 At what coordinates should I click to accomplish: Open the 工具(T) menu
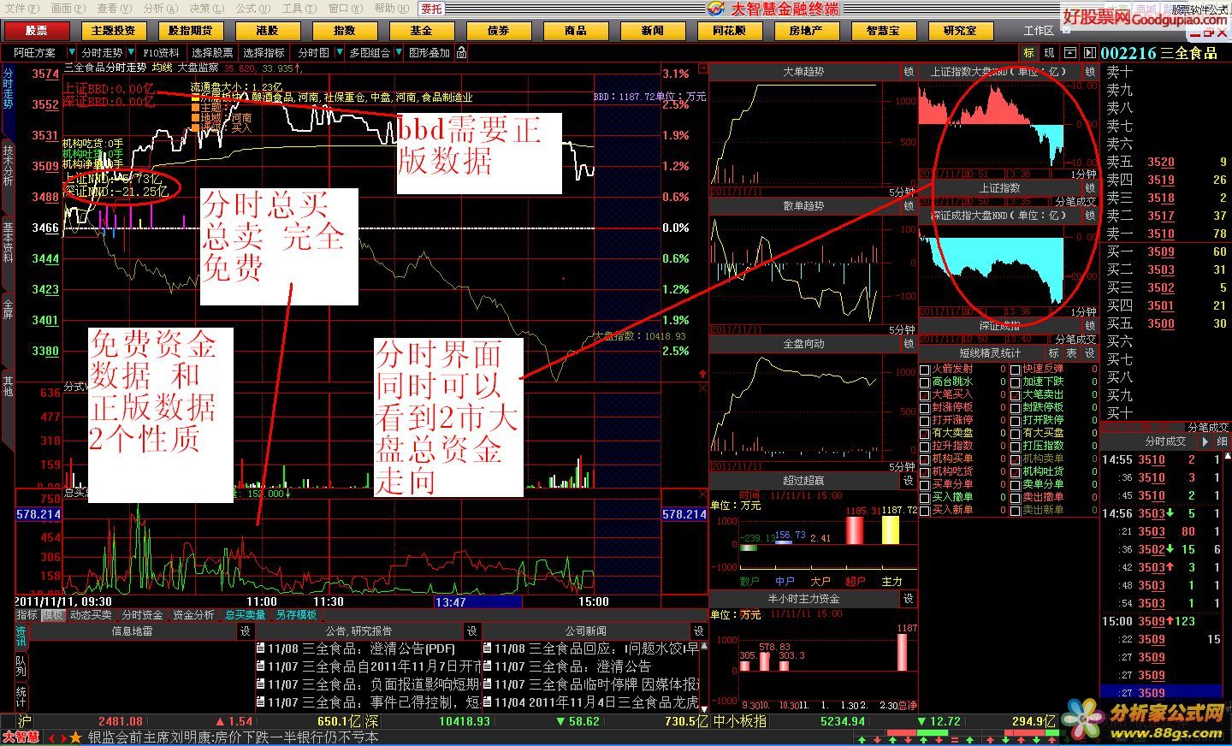(298, 9)
